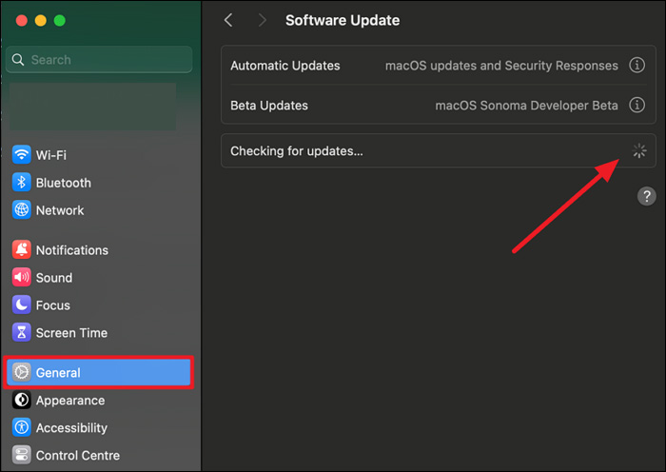Click the Beta Updates label
This screenshot has height=472, width=666.
[269, 106]
